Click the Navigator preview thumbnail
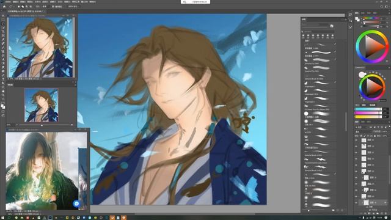 point(42,105)
